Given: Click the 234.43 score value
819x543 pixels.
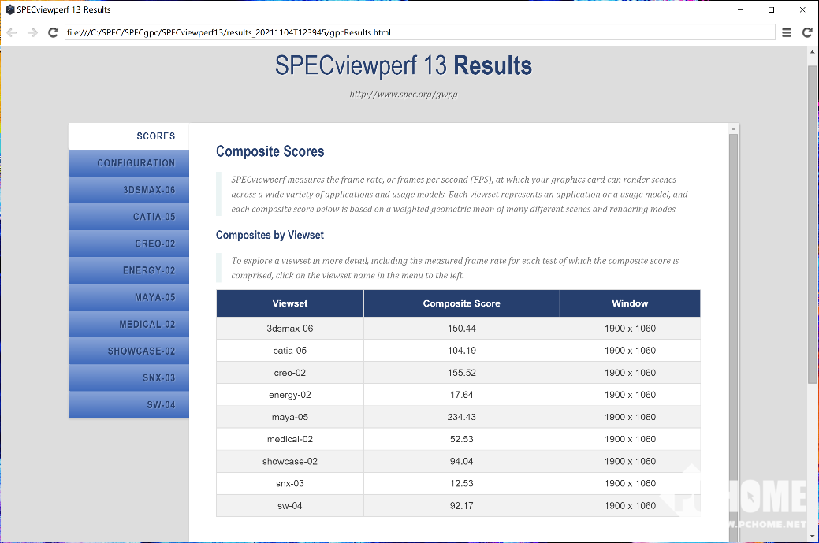Looking at the screenshot, I should coord(462,417).
